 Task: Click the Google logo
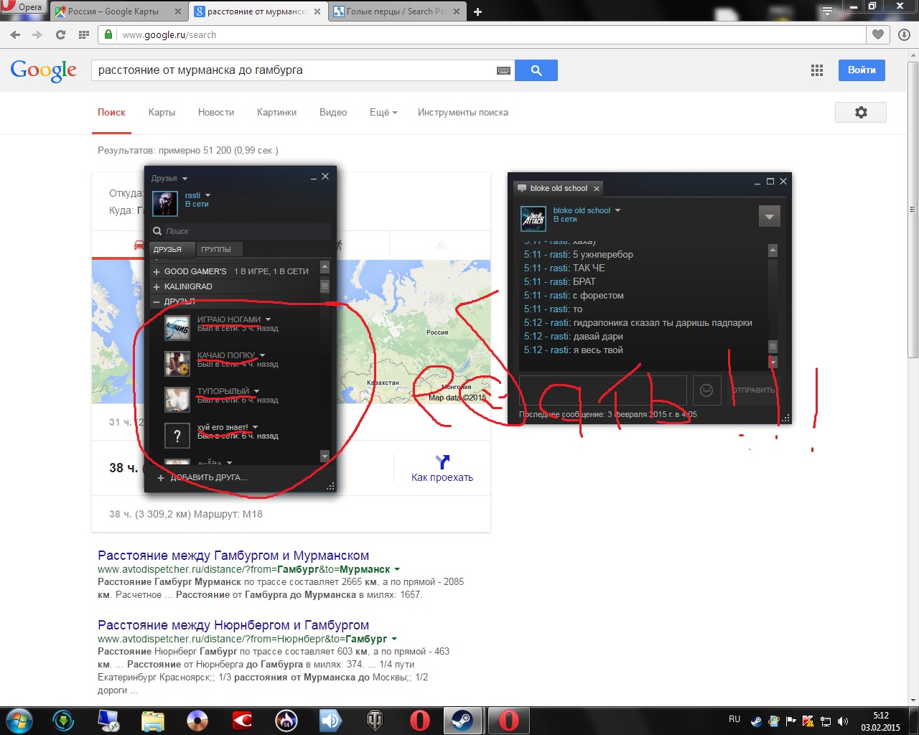coord(43,70)
